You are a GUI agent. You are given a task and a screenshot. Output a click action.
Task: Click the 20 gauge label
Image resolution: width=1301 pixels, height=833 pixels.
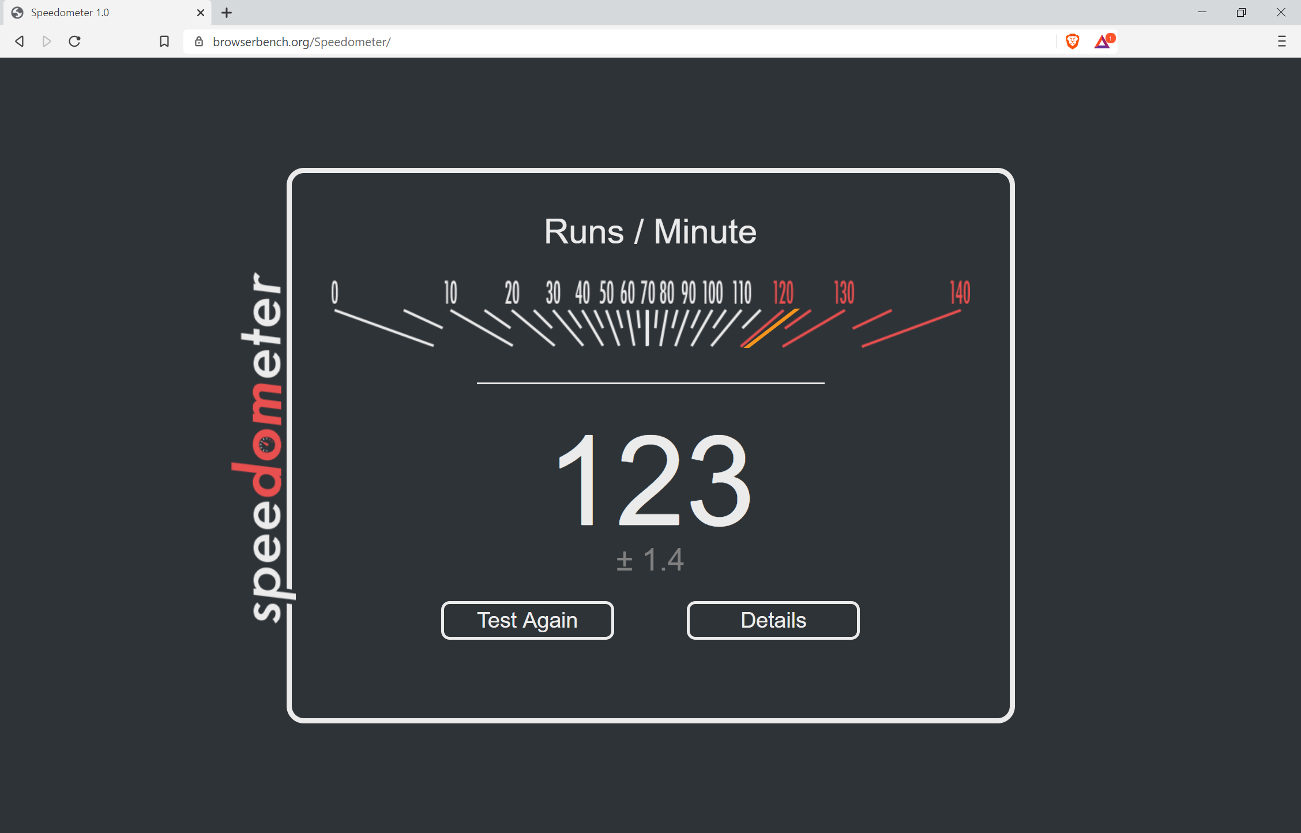[512, 292]
